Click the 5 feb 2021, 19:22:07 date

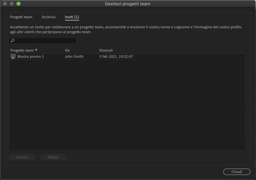116,56
